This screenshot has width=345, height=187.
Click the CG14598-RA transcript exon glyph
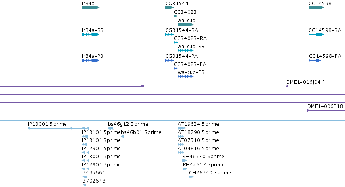point(316,34)
